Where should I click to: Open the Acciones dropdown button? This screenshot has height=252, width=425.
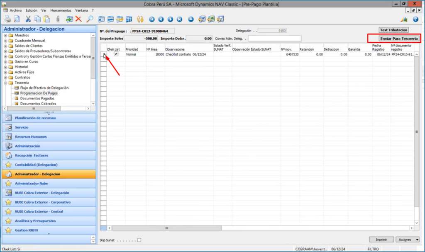click(408, 240)
